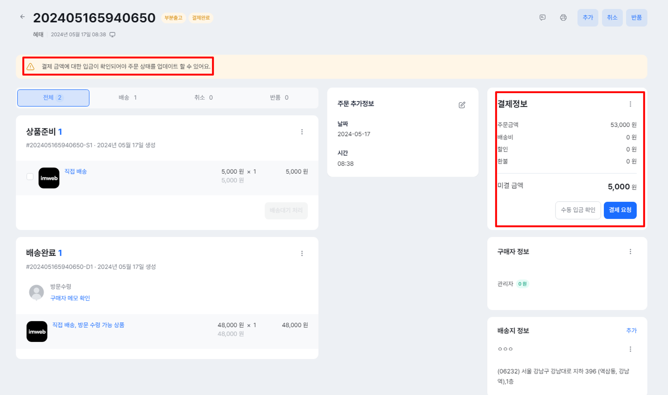Viewport: 668px width, 395px height.
Task: Open the order memo chat icon
Action: pyautogui.click(x=542, y=17)
